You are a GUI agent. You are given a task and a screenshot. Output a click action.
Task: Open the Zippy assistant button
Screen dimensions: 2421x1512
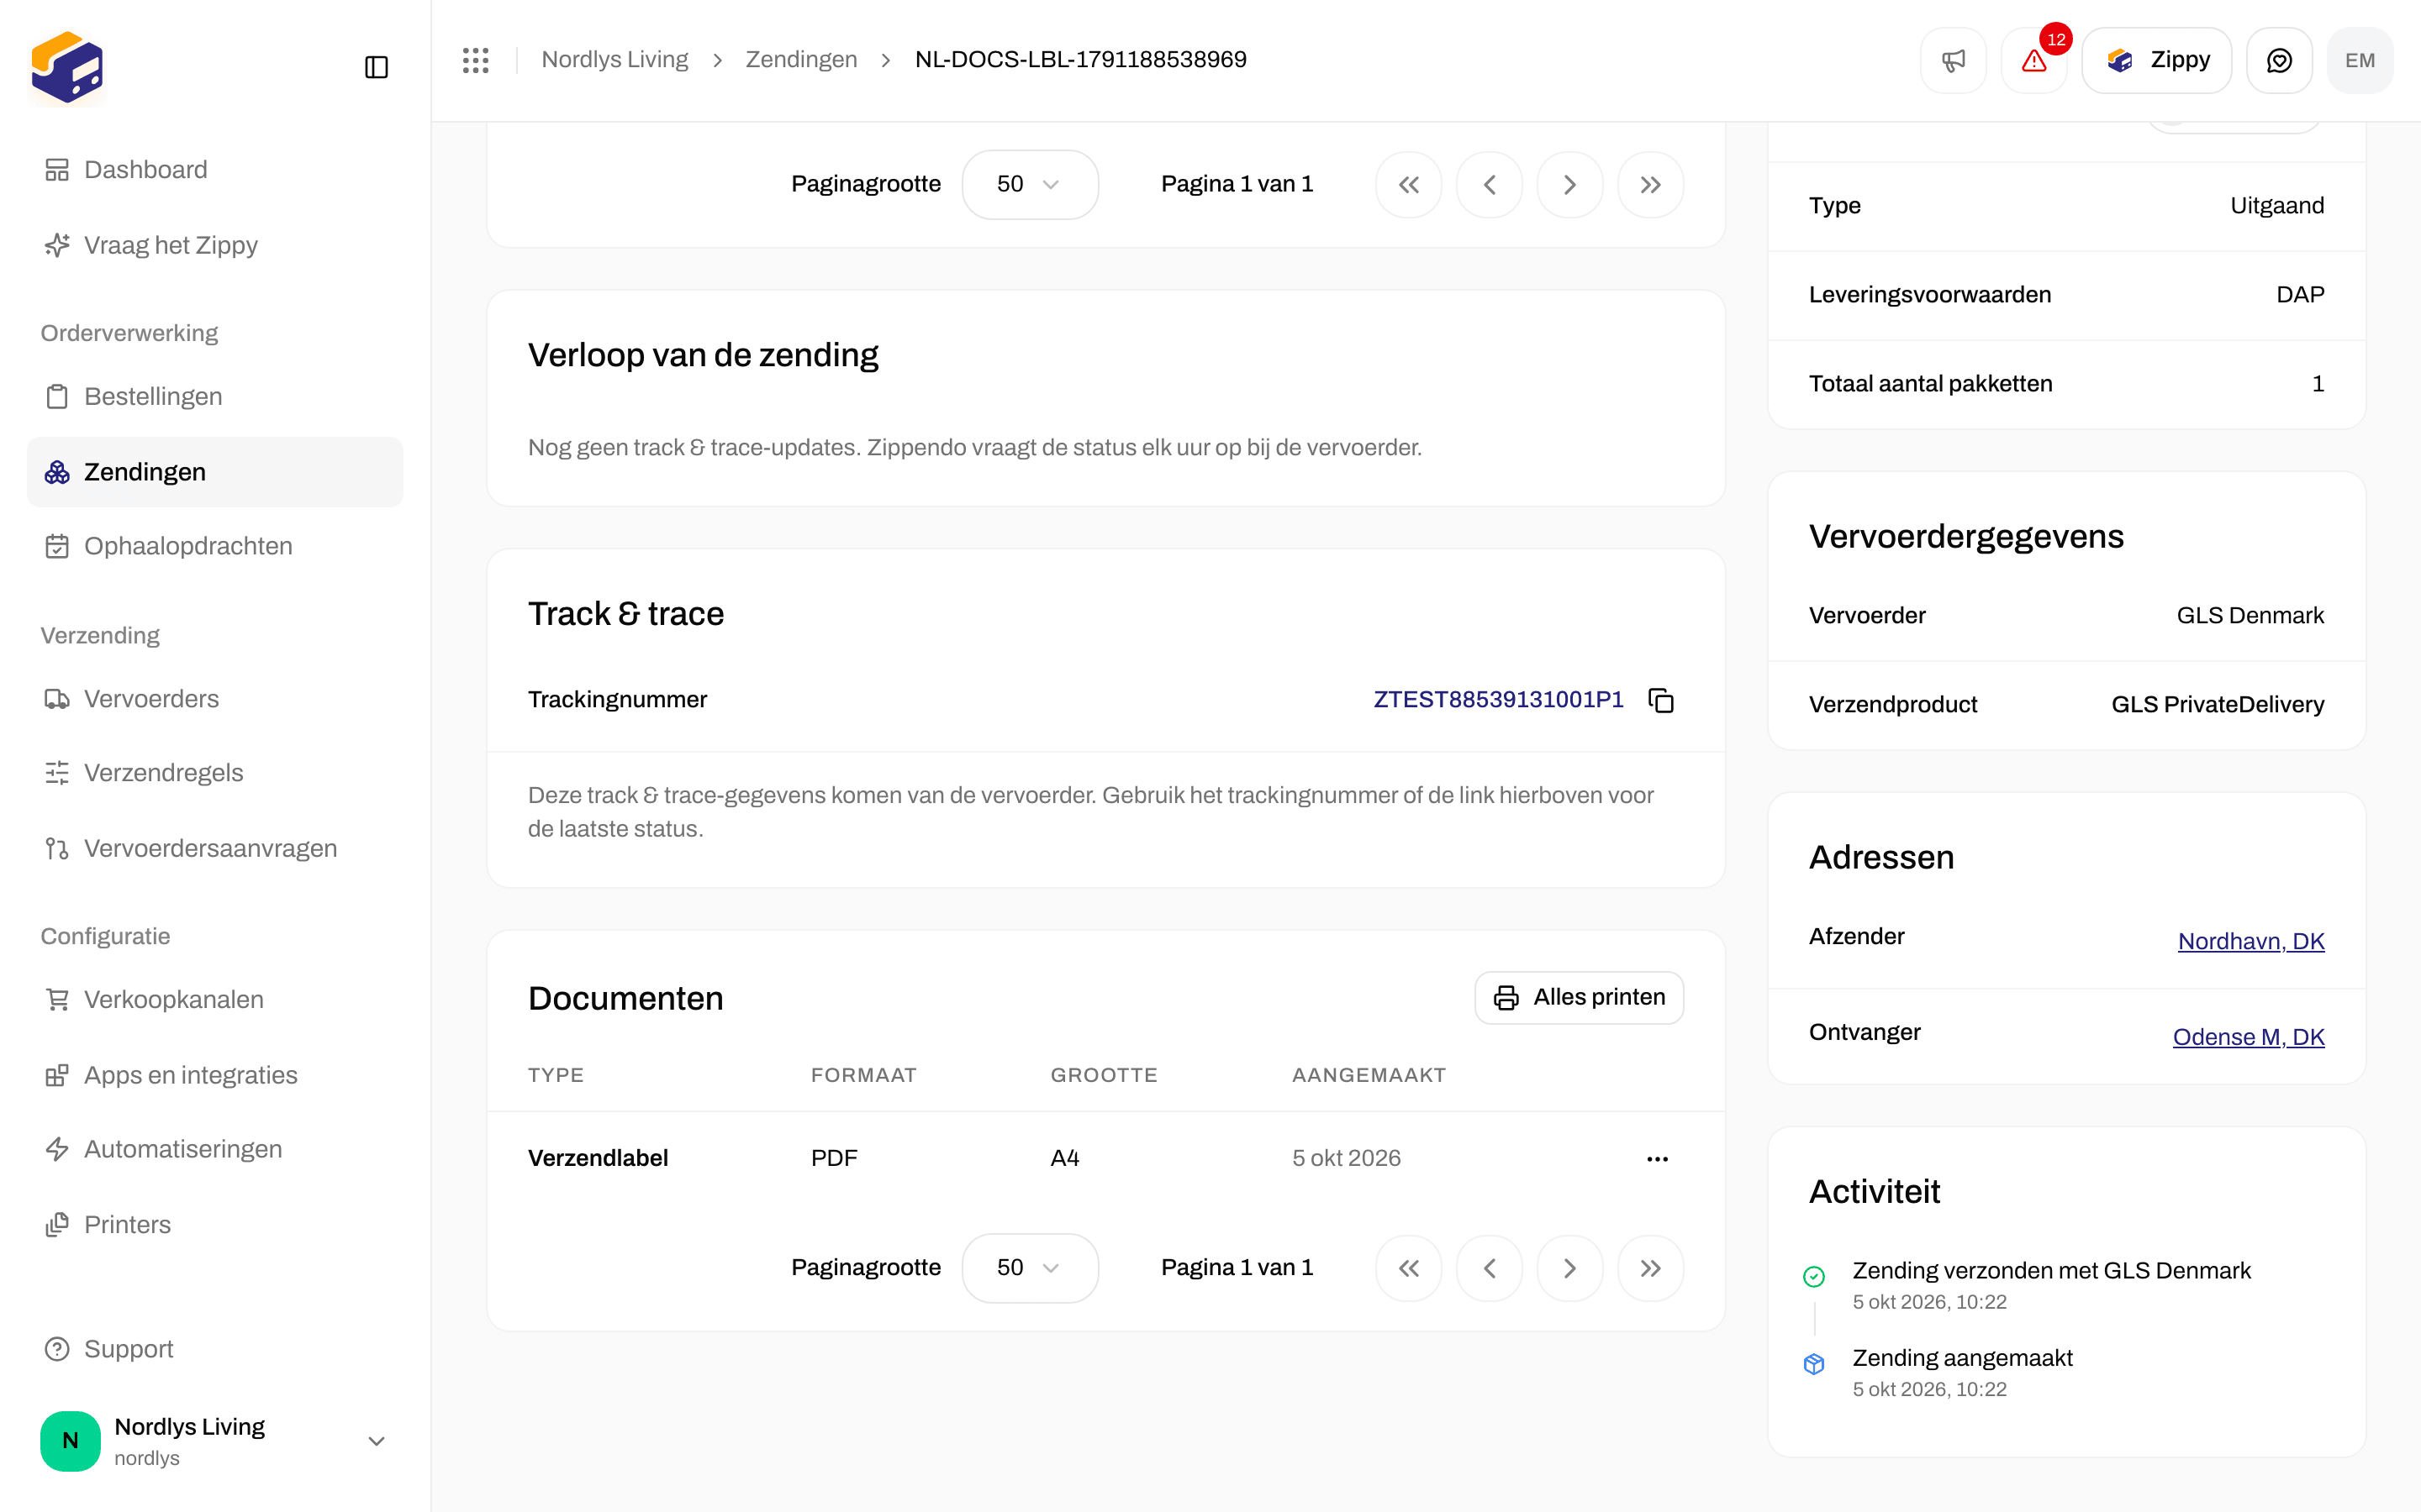point(2156,60)
